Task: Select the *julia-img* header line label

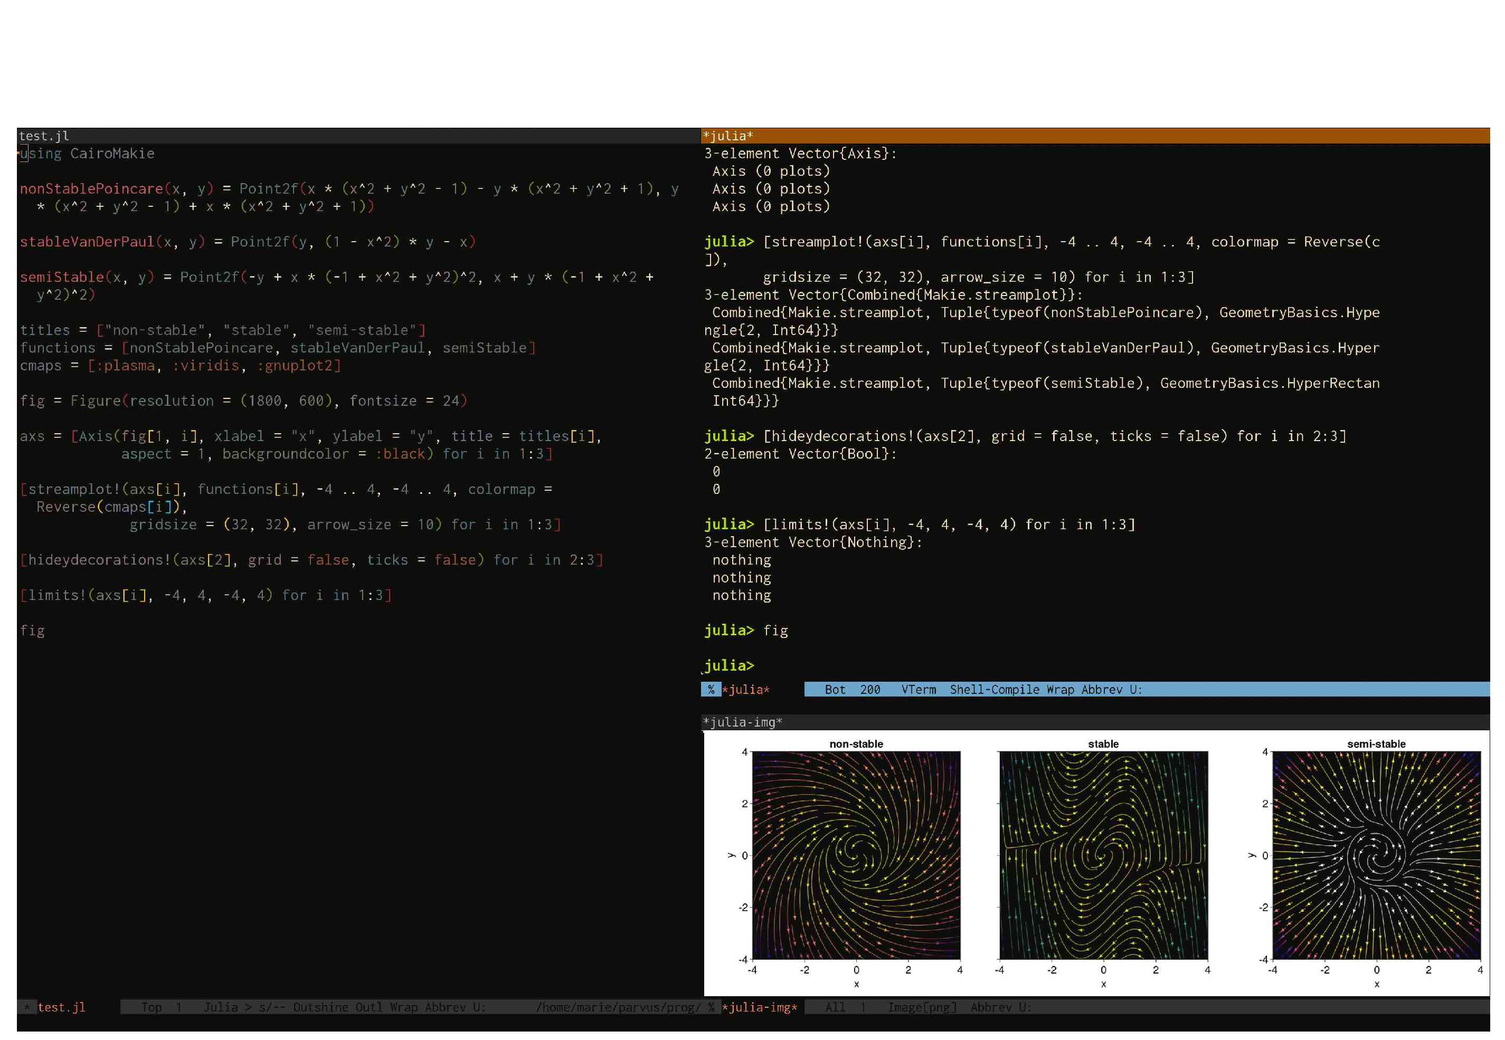Action: click(x=742, y=722)
